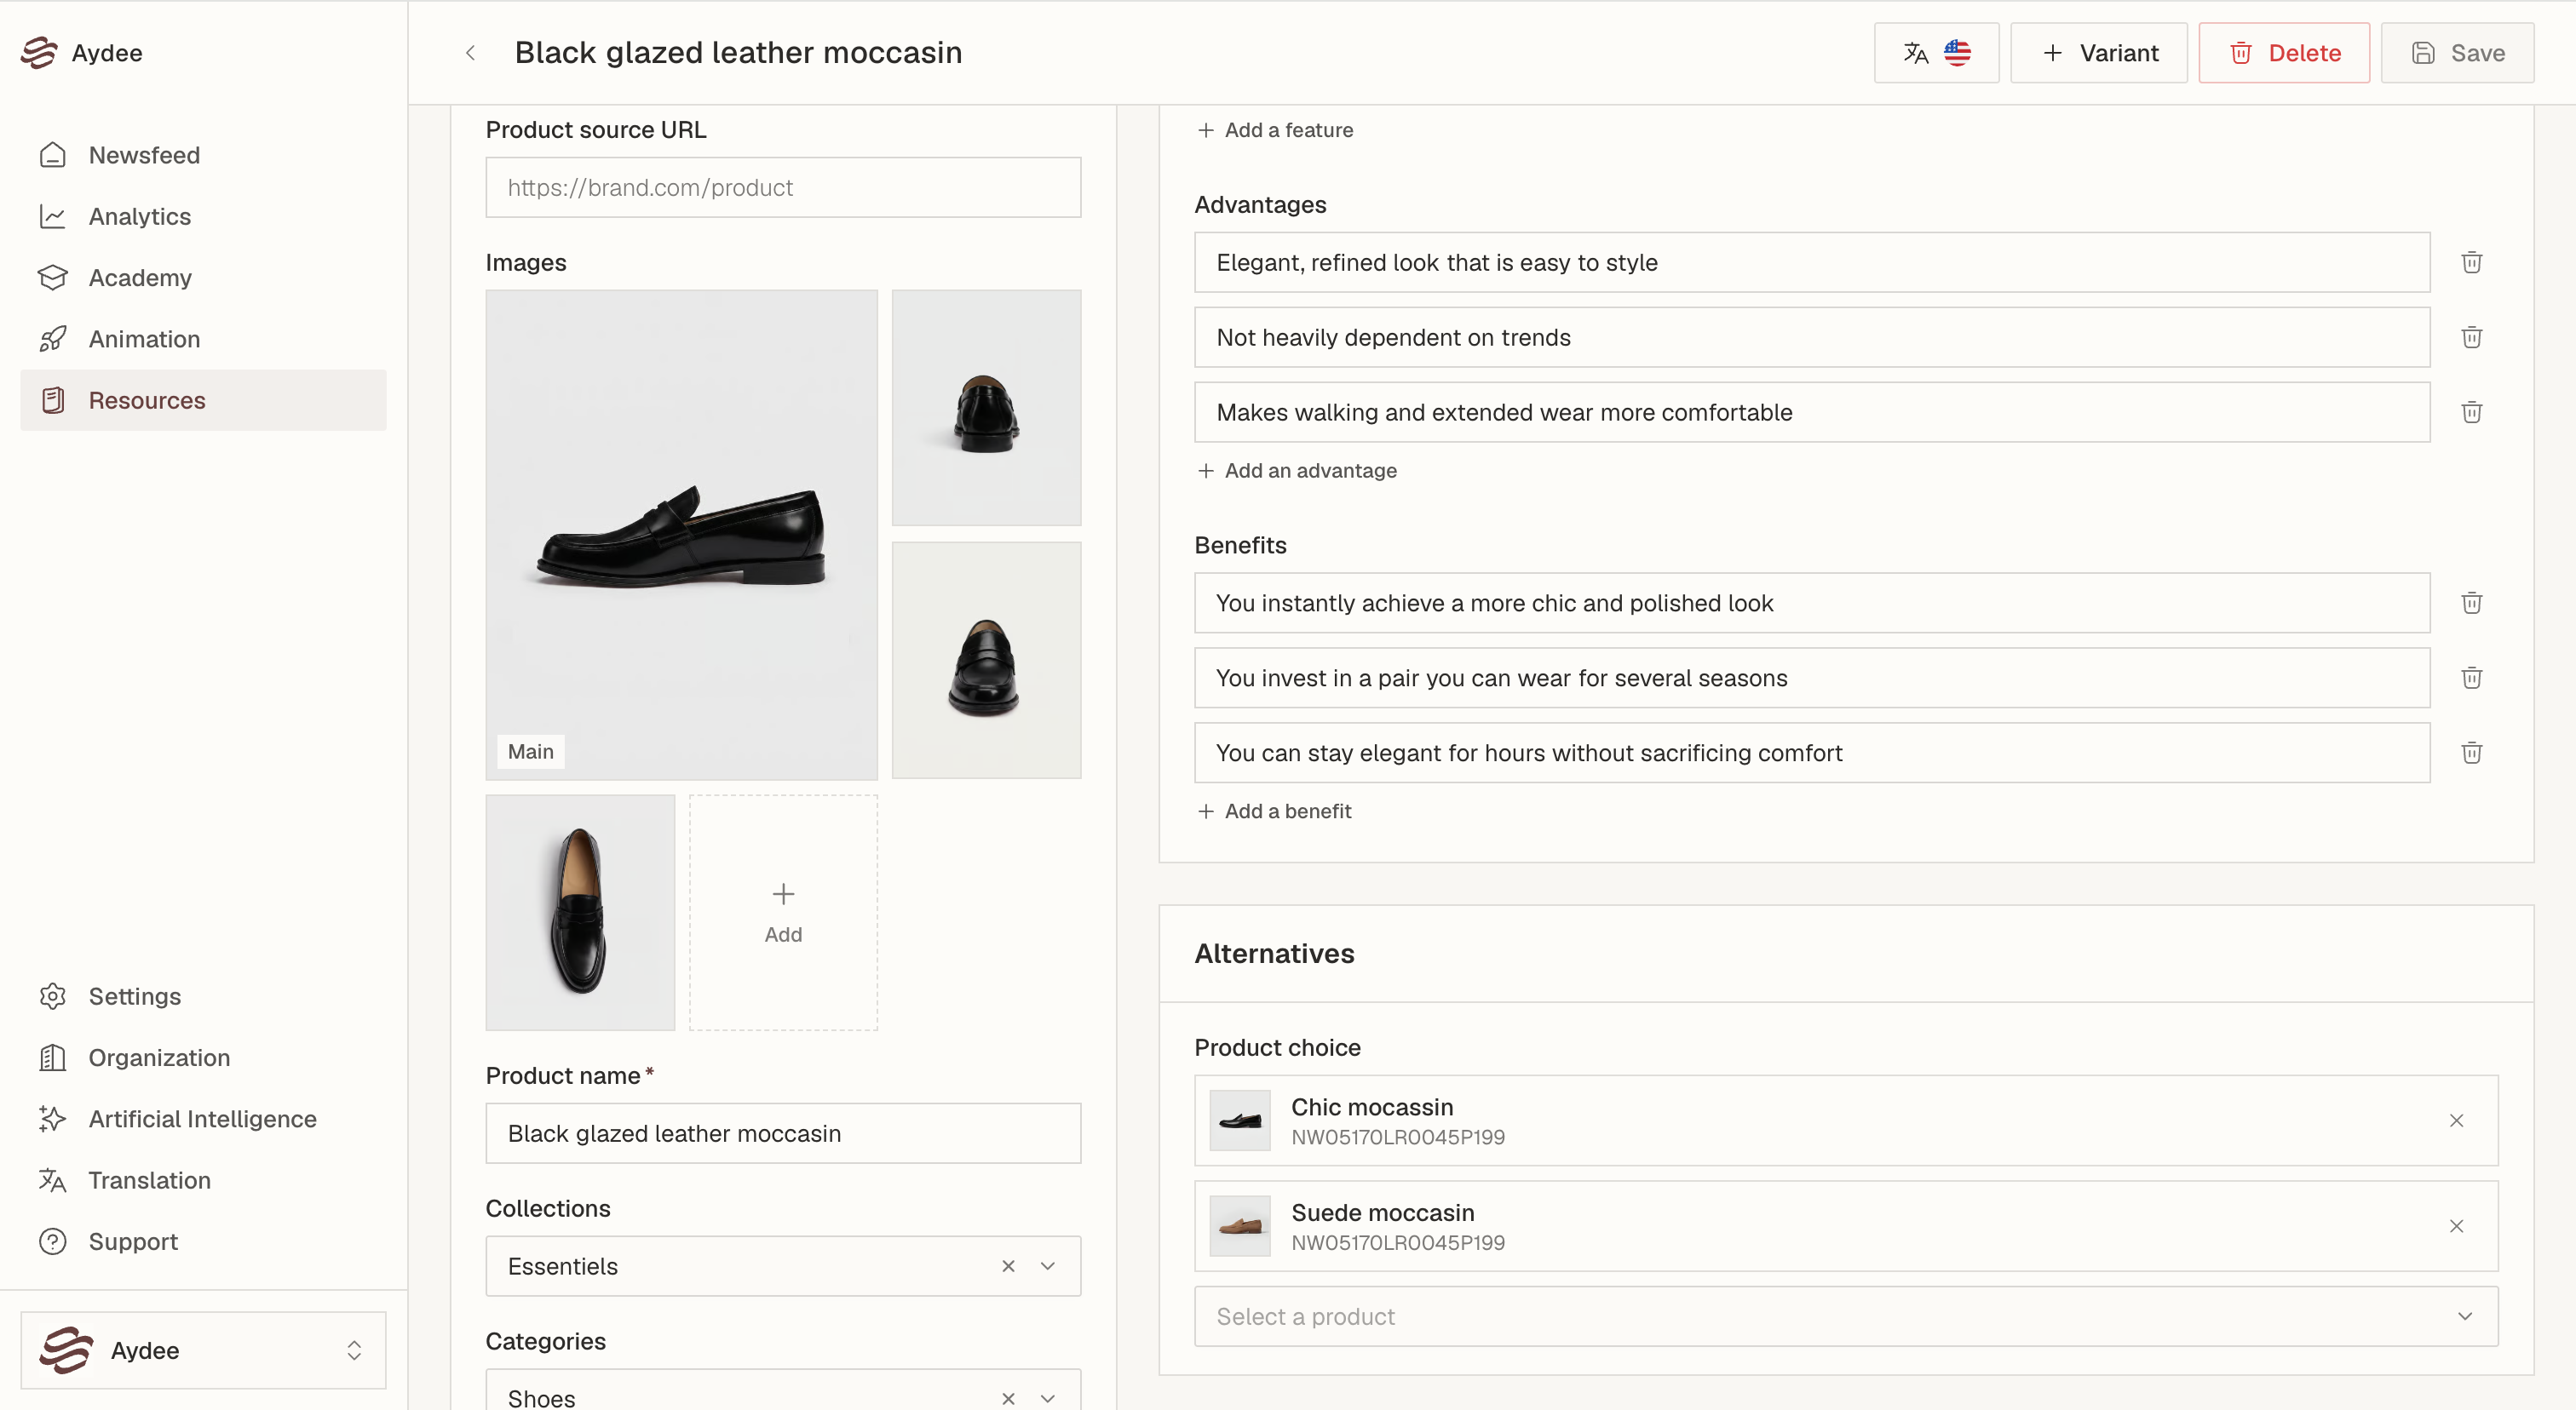
Task: Delete advantage 'Elegant, refined look' trash icon
Action: [x=2471, y=261]
